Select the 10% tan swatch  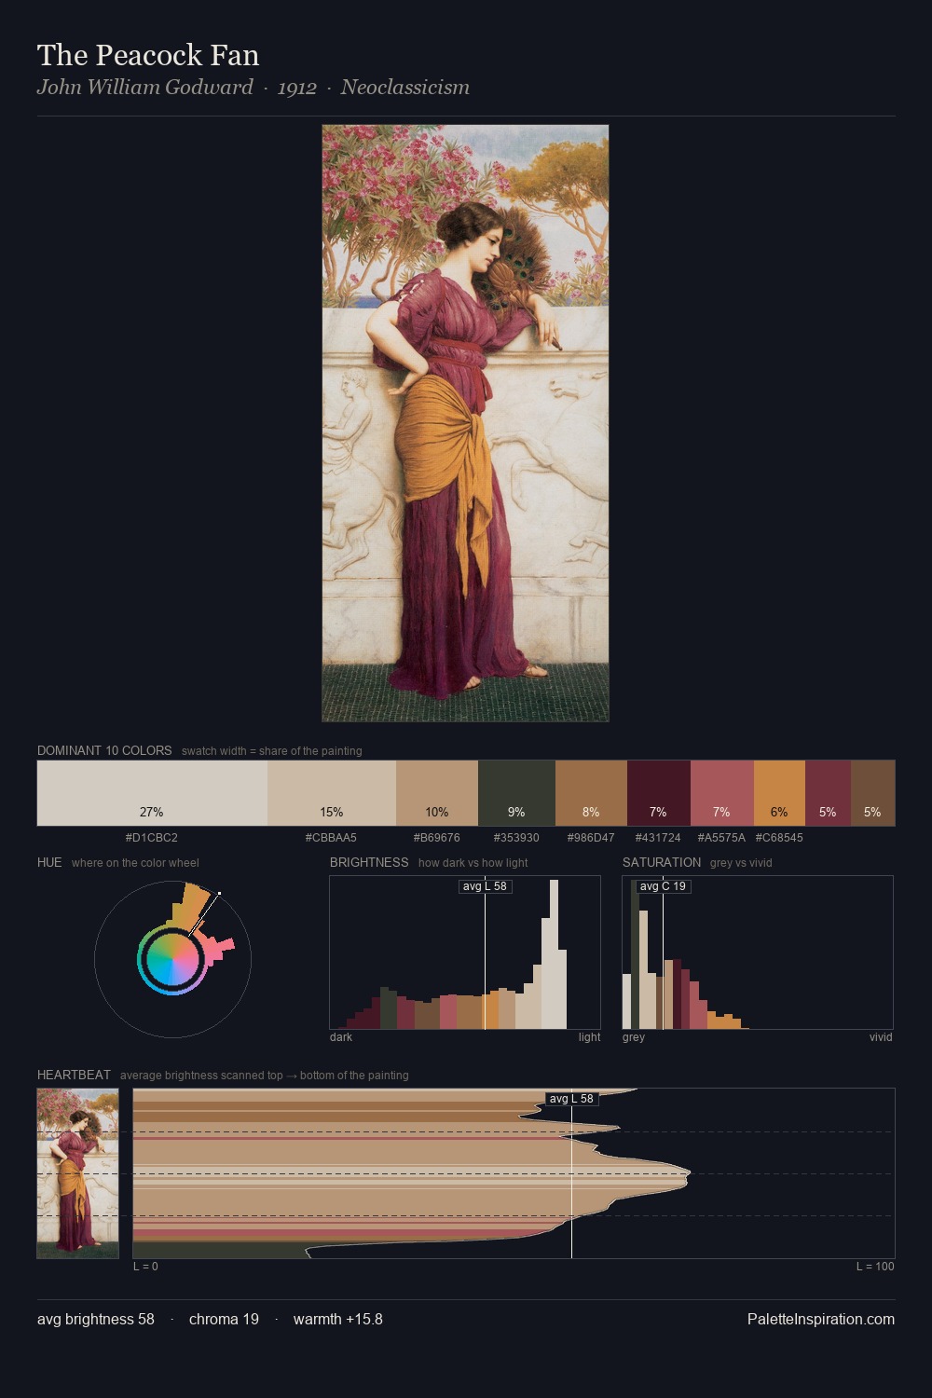pyautogui.click(x=437, y=793)
